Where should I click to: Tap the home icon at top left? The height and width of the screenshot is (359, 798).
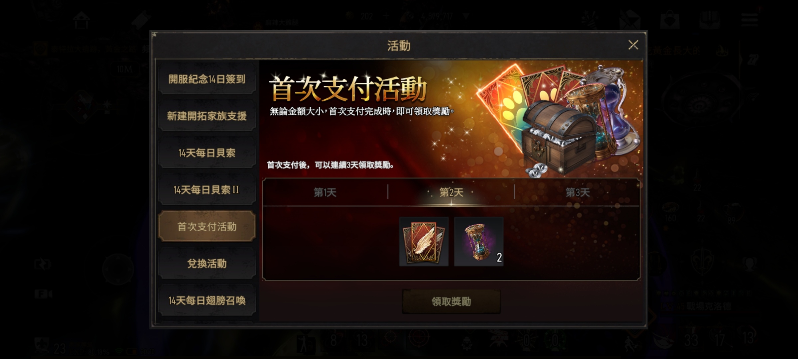(81, 20)
